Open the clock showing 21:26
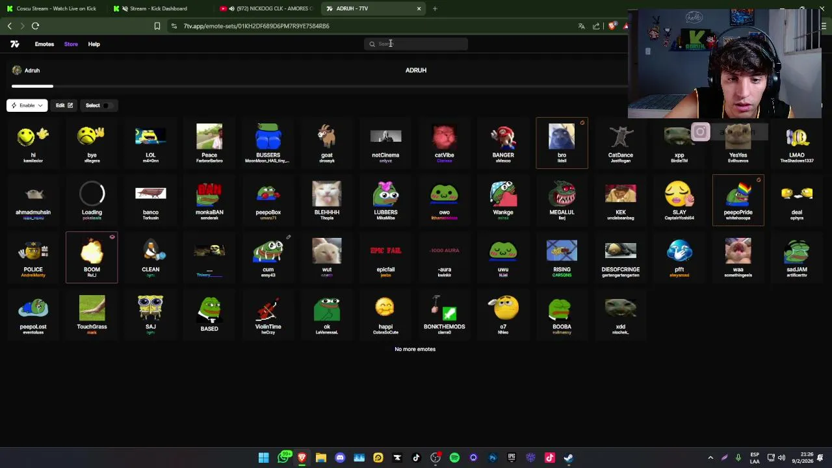 click(802, 458)
